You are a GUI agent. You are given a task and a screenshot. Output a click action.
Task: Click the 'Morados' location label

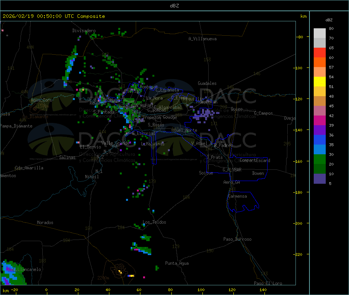[x=45, y=223]
